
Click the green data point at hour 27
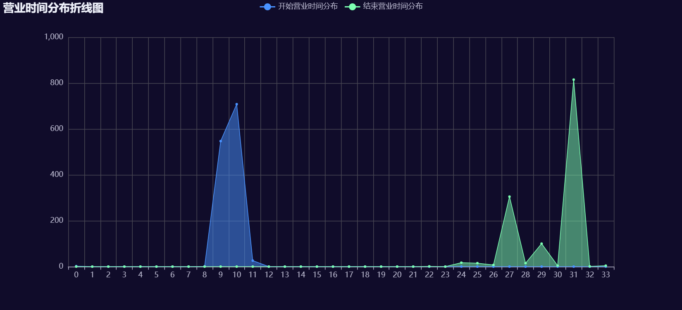pyautogui.click(x=509, y=197)
